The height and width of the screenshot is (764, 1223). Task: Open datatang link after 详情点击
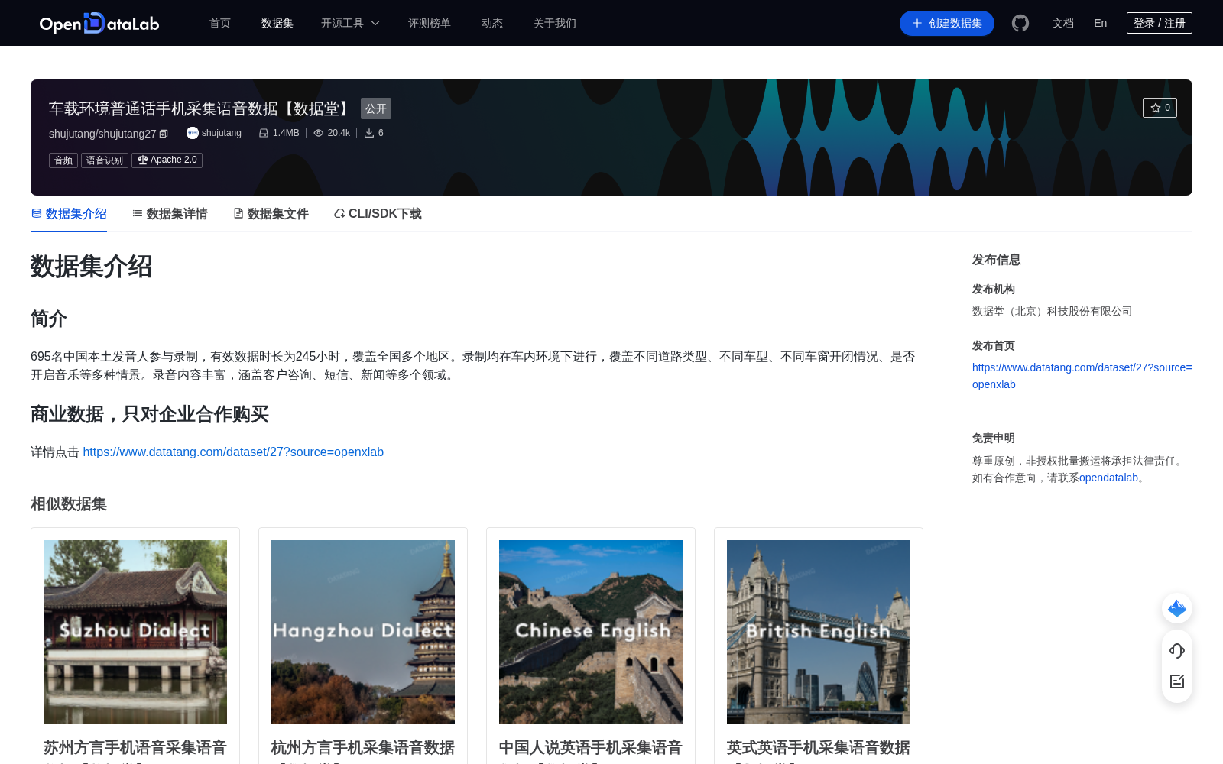click(x=233, y=452)
